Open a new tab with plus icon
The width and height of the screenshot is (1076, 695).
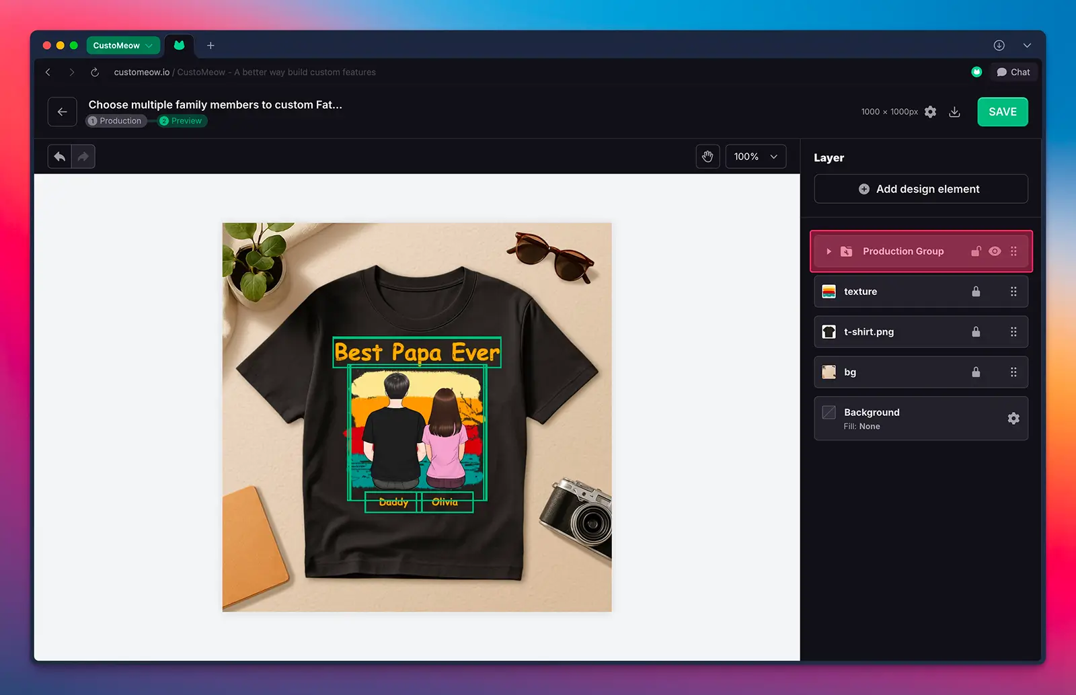(x=210, y=45)
